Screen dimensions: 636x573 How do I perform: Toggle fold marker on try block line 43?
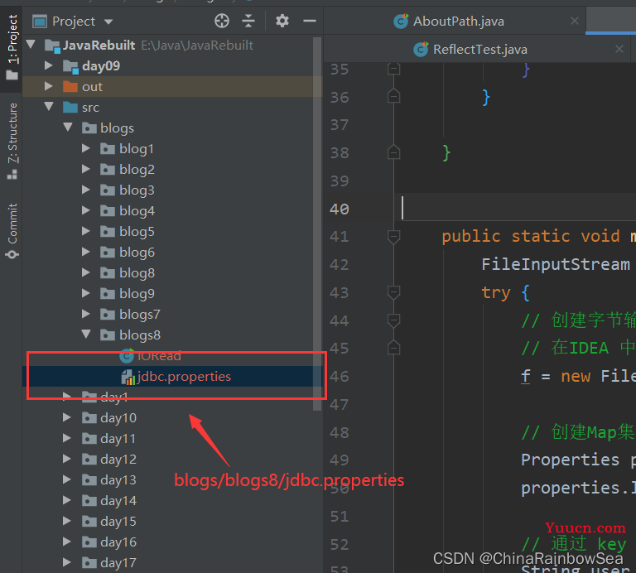point(393,292)
